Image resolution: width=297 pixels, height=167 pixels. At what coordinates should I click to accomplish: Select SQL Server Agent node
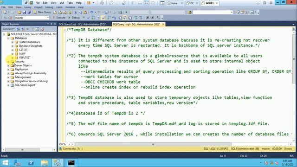25,85
